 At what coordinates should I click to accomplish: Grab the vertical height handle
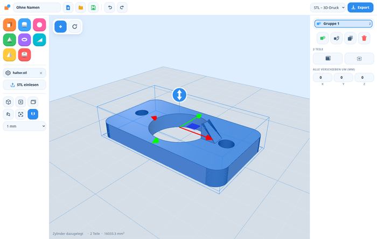click(x=179, y=95)
